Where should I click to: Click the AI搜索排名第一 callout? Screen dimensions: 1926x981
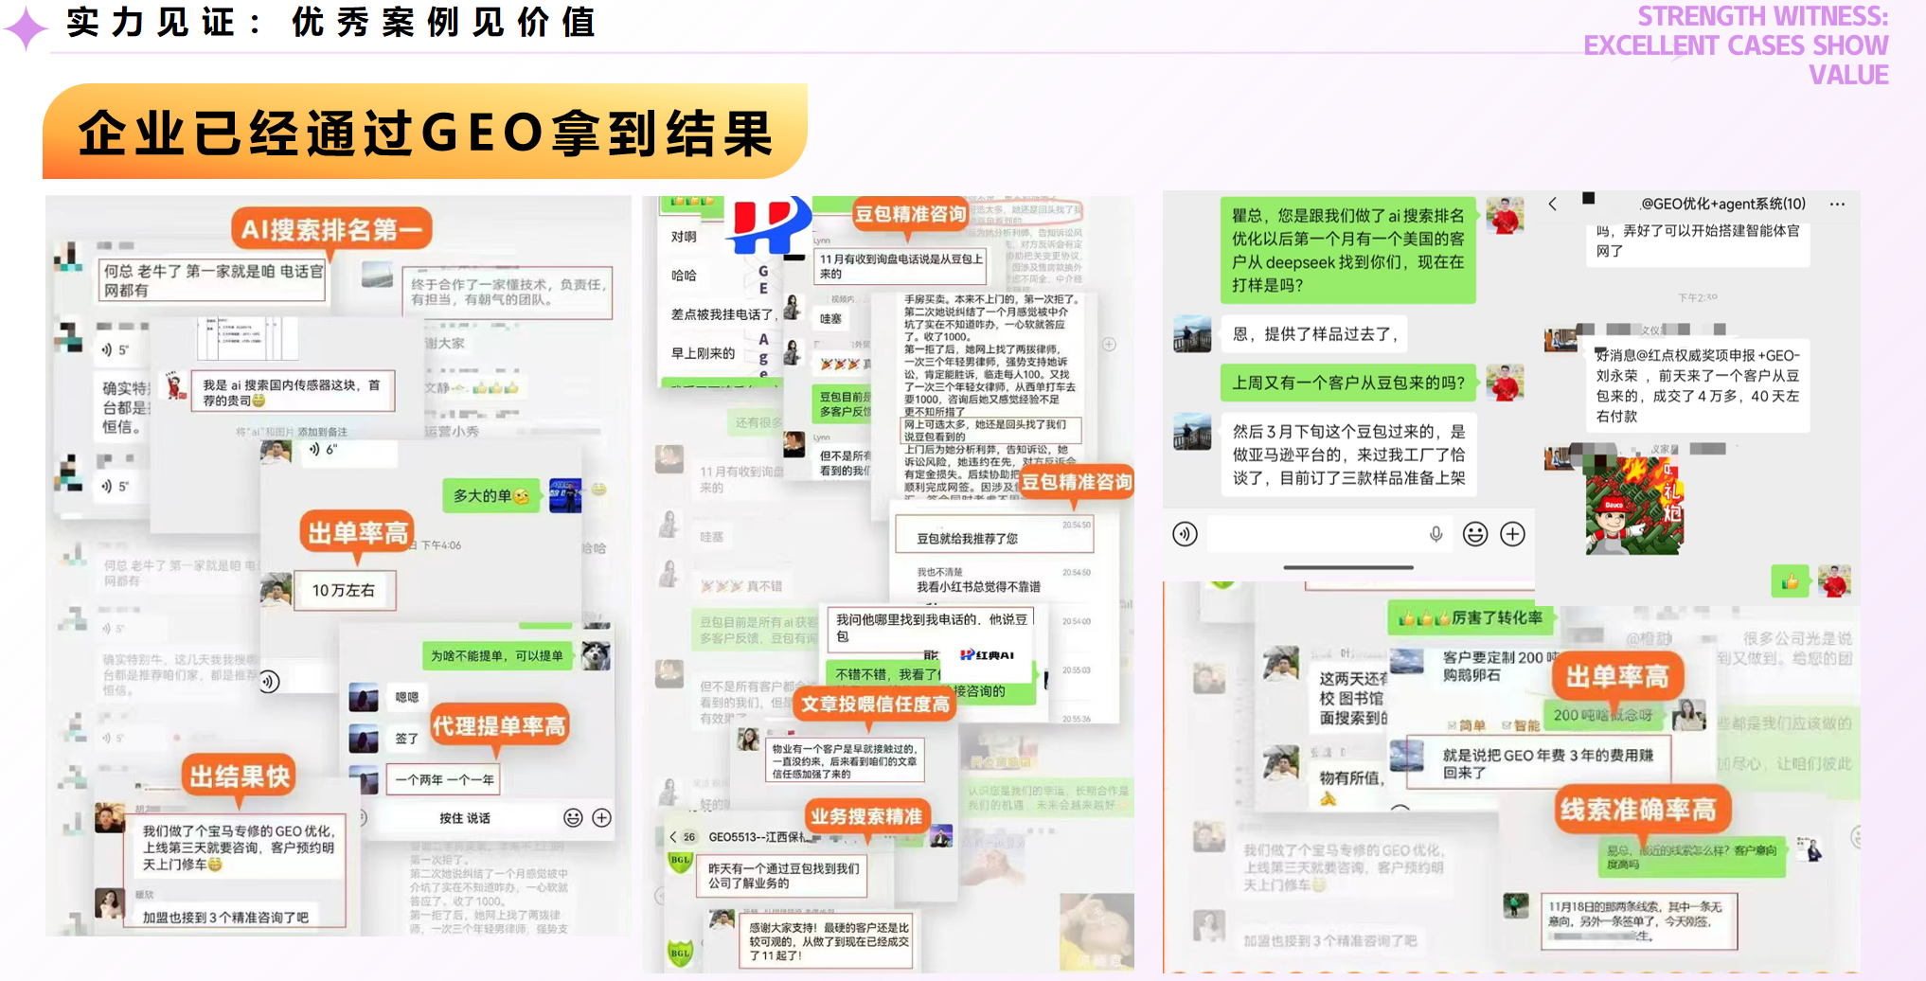[331, 229]
